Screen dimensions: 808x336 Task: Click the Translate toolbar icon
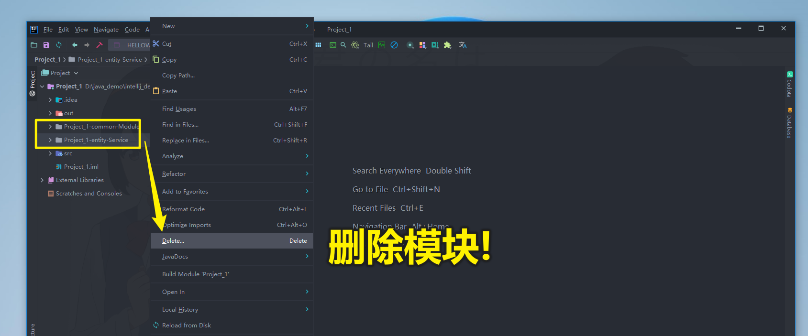463,45
